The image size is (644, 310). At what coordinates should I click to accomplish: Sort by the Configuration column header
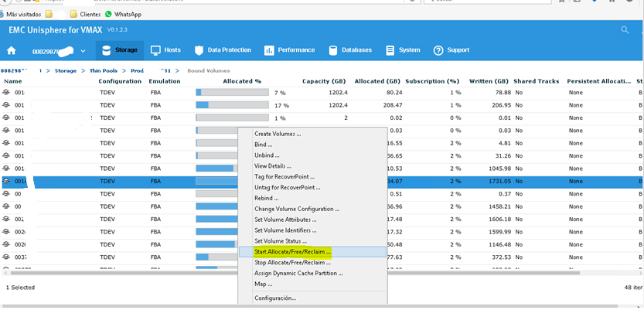point(120,81)
